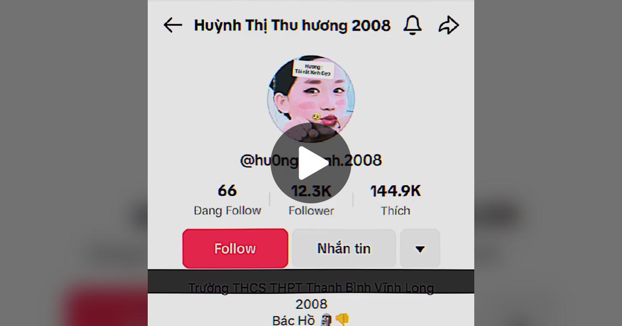Click the Huỳnh Thị Thu hương 2008 title
Screen dimensions: 622x326
(292, 25)
